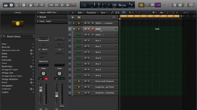
Task: Toggle the Inspector info button
Action: click(x=11, y=5)
